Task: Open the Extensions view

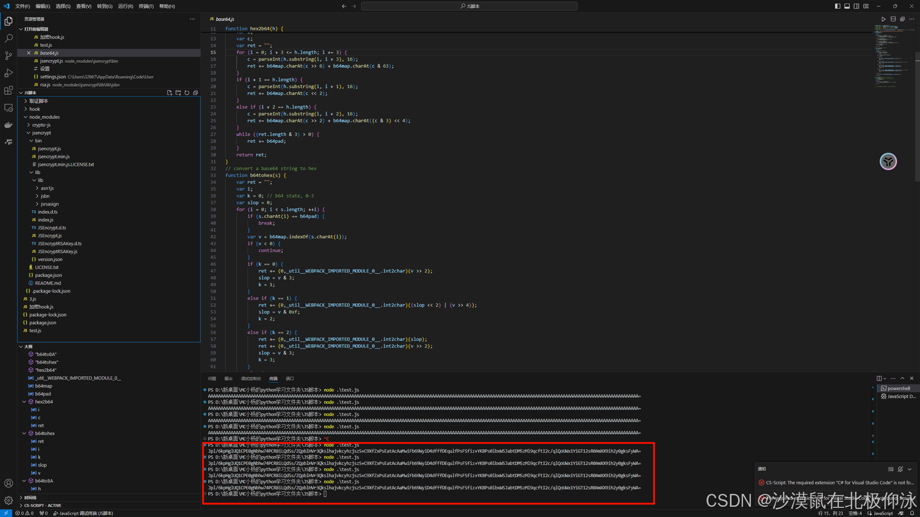Action: click(x=8, y=91)
